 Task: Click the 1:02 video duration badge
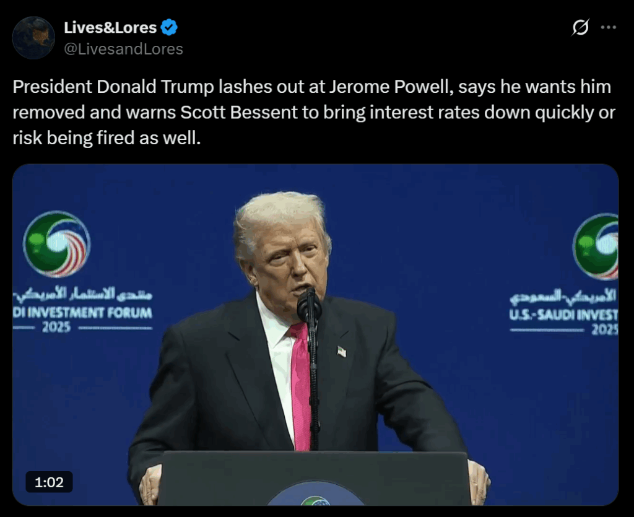click(x=49, y=482)
